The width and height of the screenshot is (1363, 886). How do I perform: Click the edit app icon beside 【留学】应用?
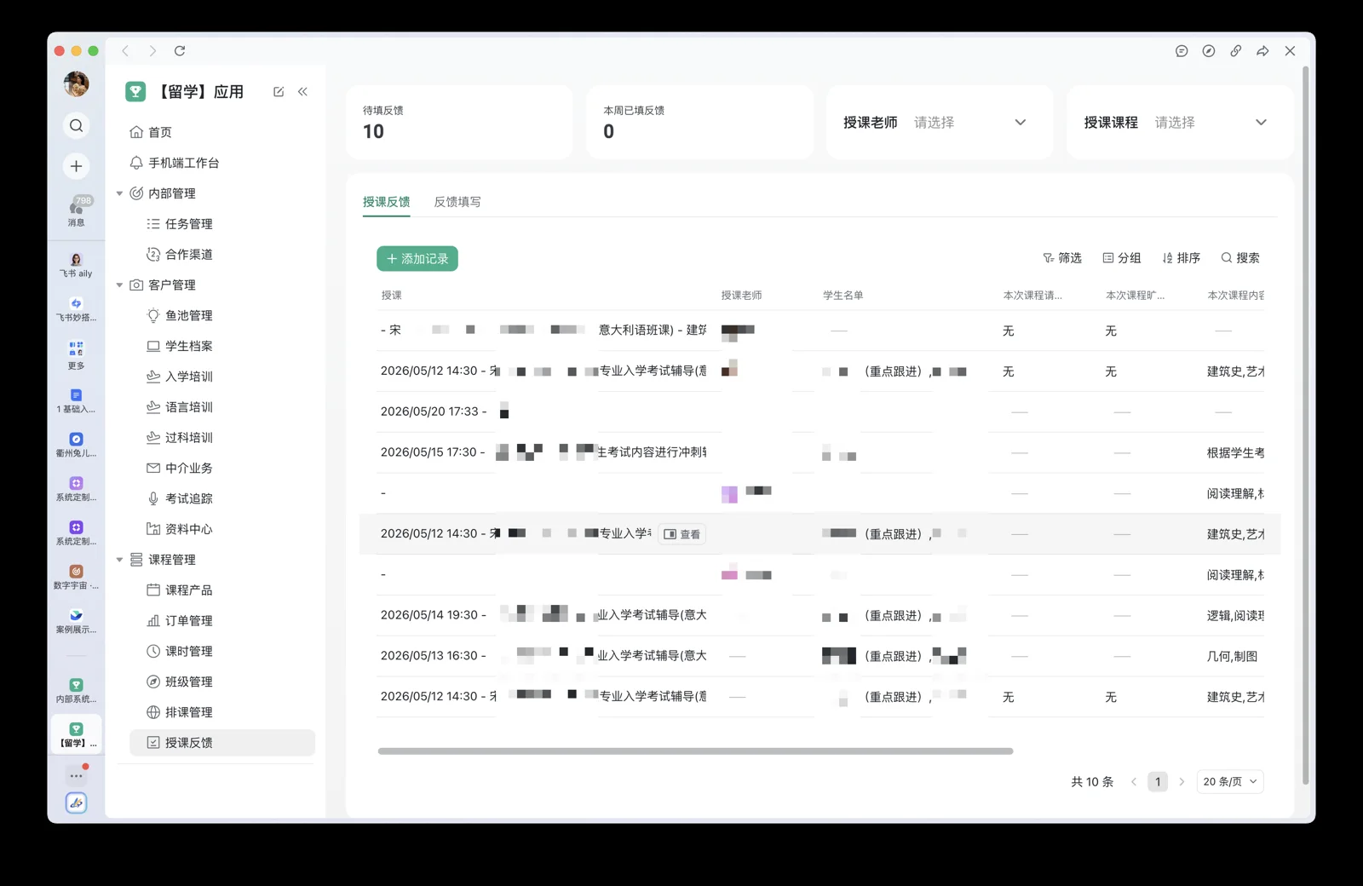point(279,92)
